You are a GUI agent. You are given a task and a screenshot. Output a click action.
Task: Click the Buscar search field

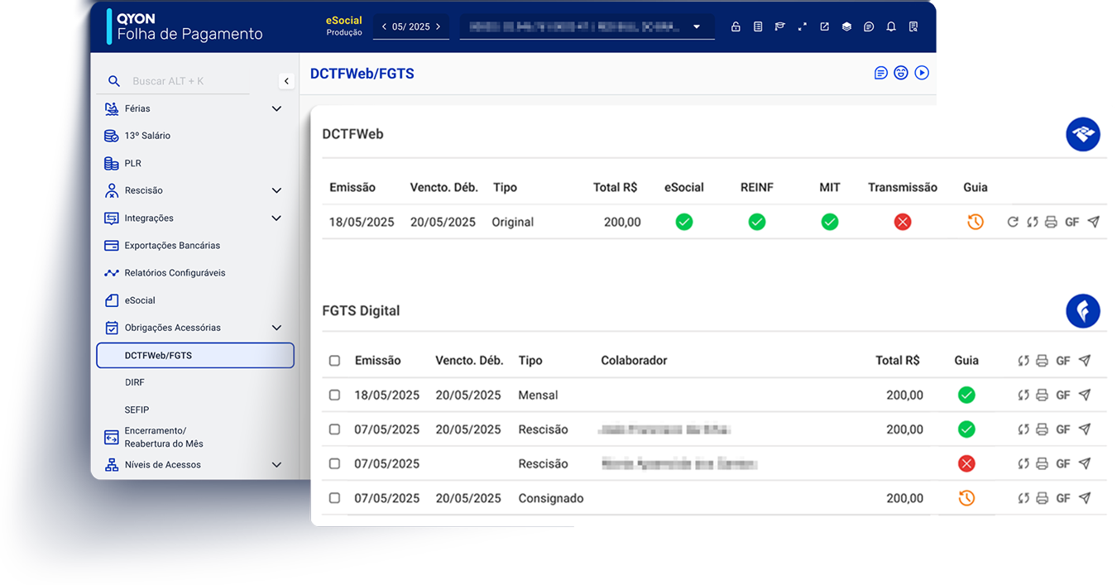(186, 81)
